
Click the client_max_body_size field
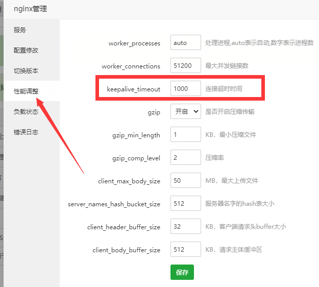pyautogui.click(x=186, y=181)
